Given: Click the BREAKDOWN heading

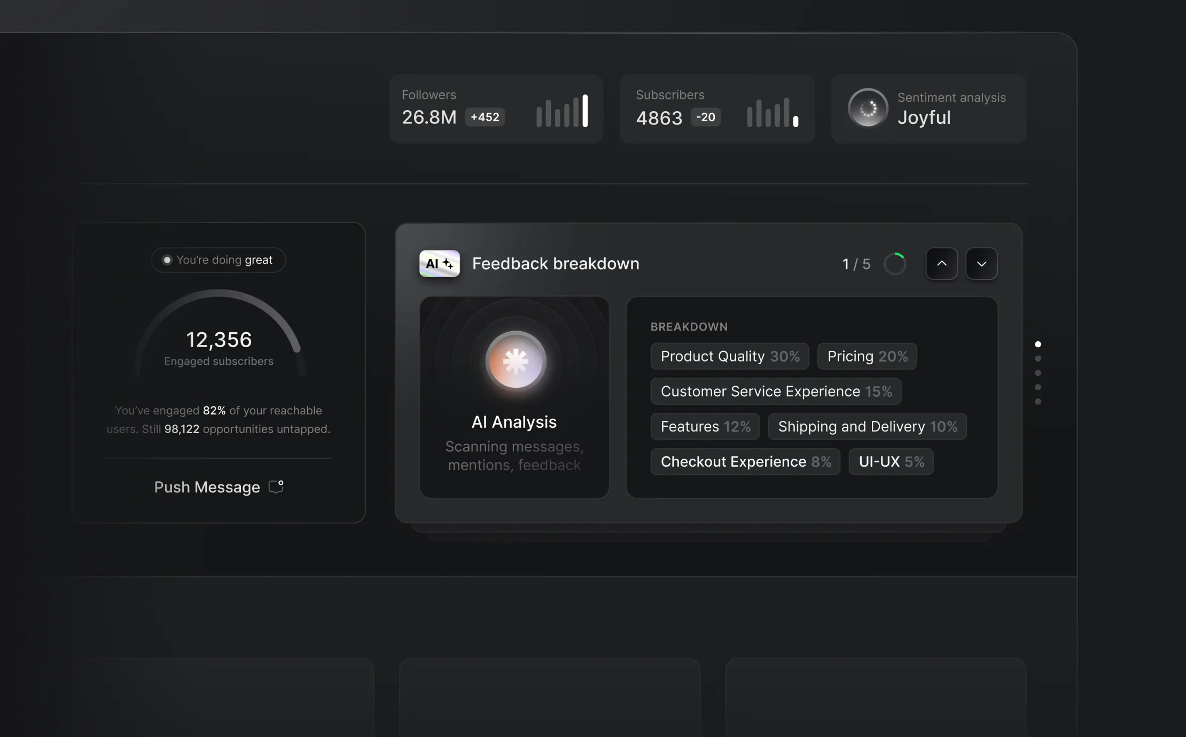Looking at the screenshot, I should [x=689, y=327].
